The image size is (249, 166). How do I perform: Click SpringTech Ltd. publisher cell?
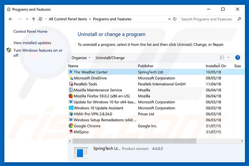point(151,72)
